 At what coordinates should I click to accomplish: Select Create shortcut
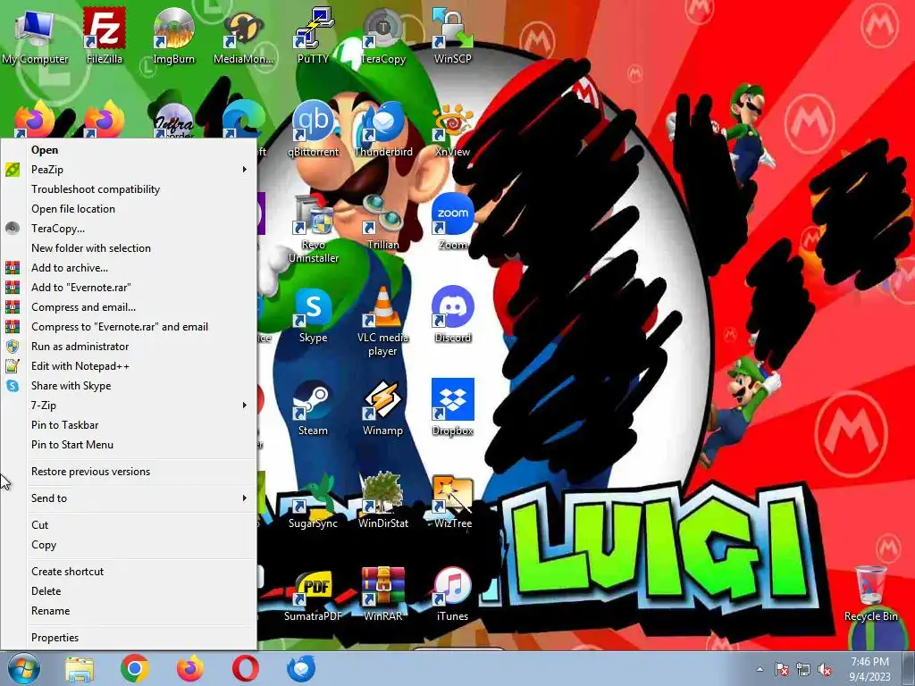click(129, 572)
